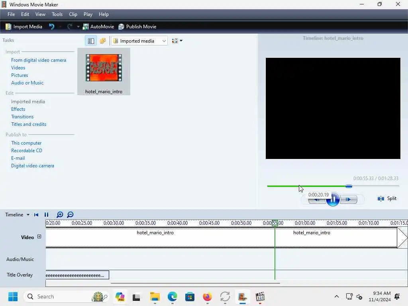This screenshot has height=306, width=408.
Task: Open the Transitions task link
Action: (x=22, y=117)
